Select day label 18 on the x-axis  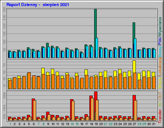91,124
